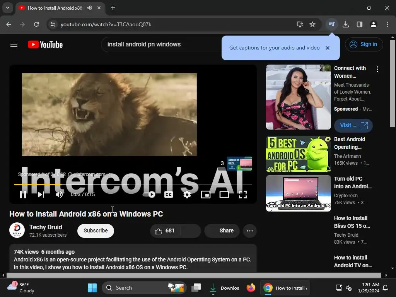396x297 pixels.
Task: Open taskbar Chrome How to Install window
Action: pos(285,288)
